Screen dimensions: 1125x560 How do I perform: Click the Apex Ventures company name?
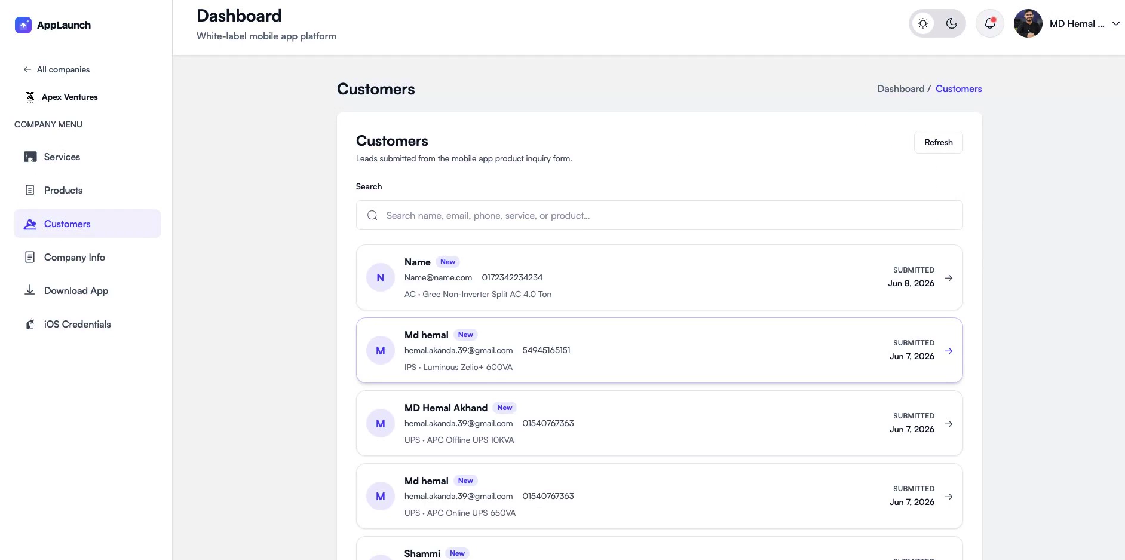[x=70, y=97]
